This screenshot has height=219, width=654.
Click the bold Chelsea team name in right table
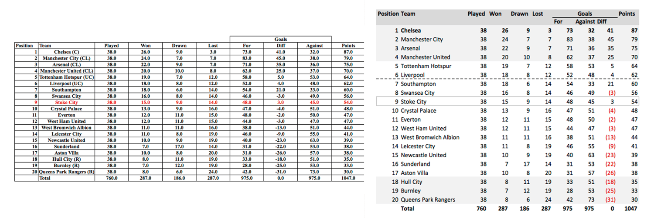coord(411,30)
